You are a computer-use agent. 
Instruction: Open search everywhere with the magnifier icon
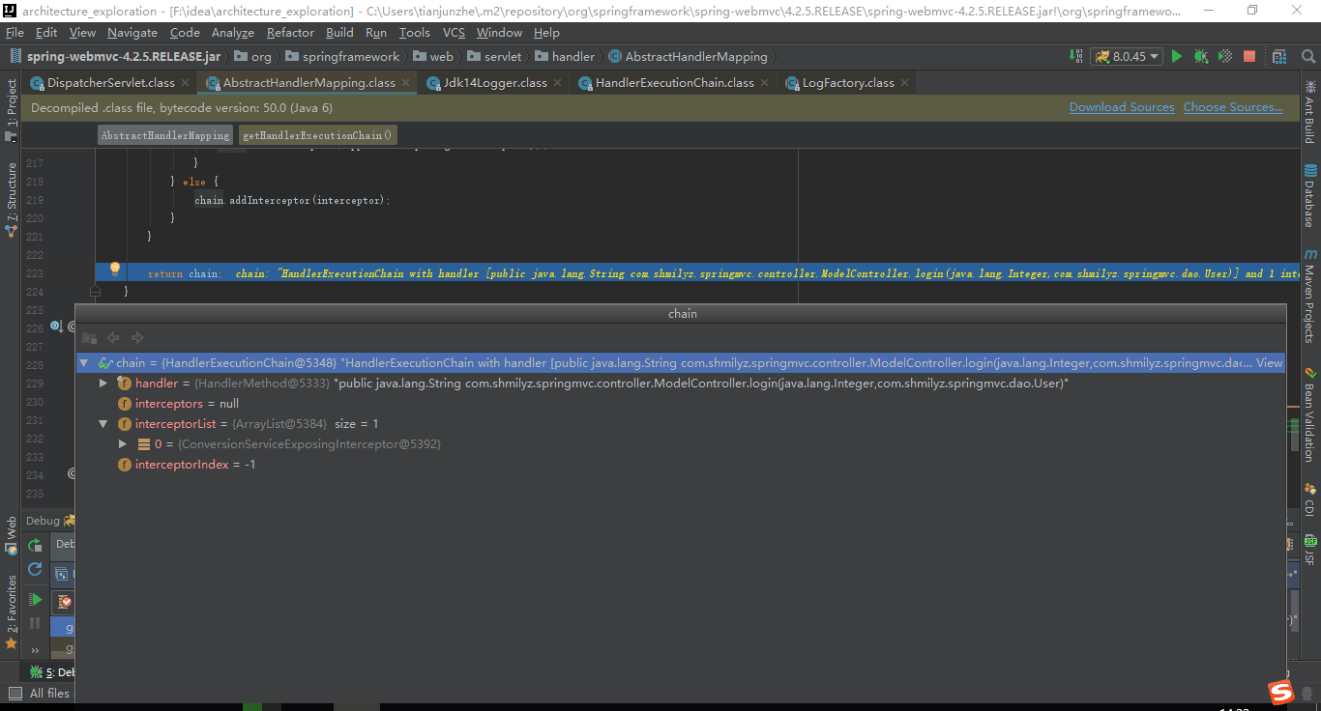(x=1309, y=56)
